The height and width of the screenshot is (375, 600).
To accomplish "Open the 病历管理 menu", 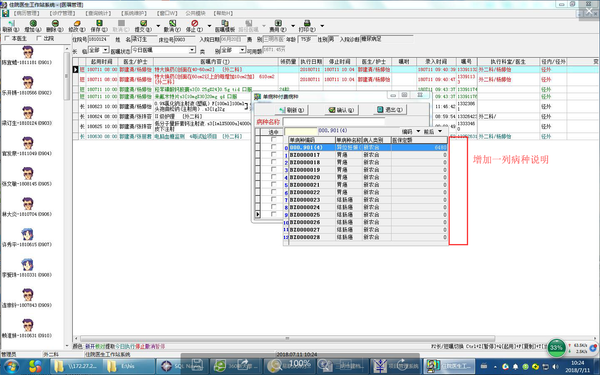I will 26,13.
